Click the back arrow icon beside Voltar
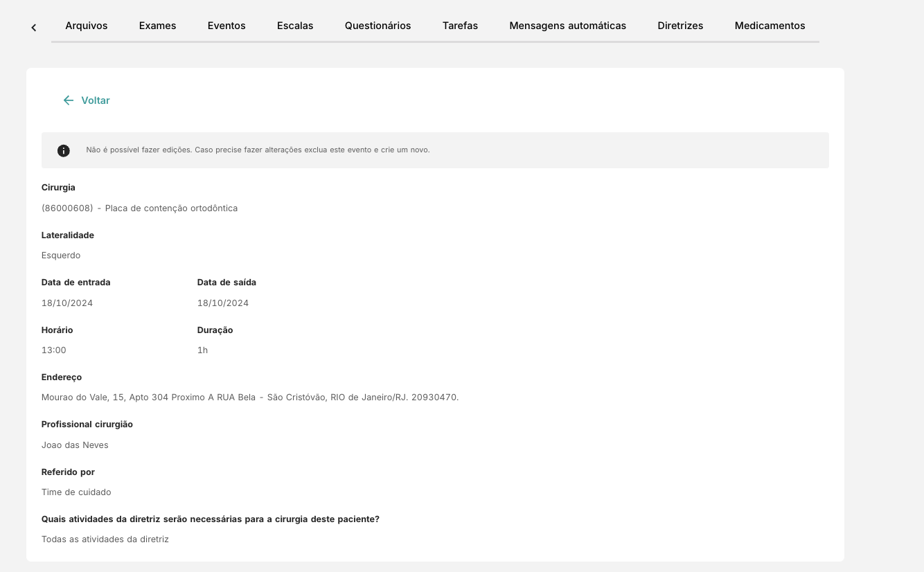Screen dimensions: 924x572 68,100
